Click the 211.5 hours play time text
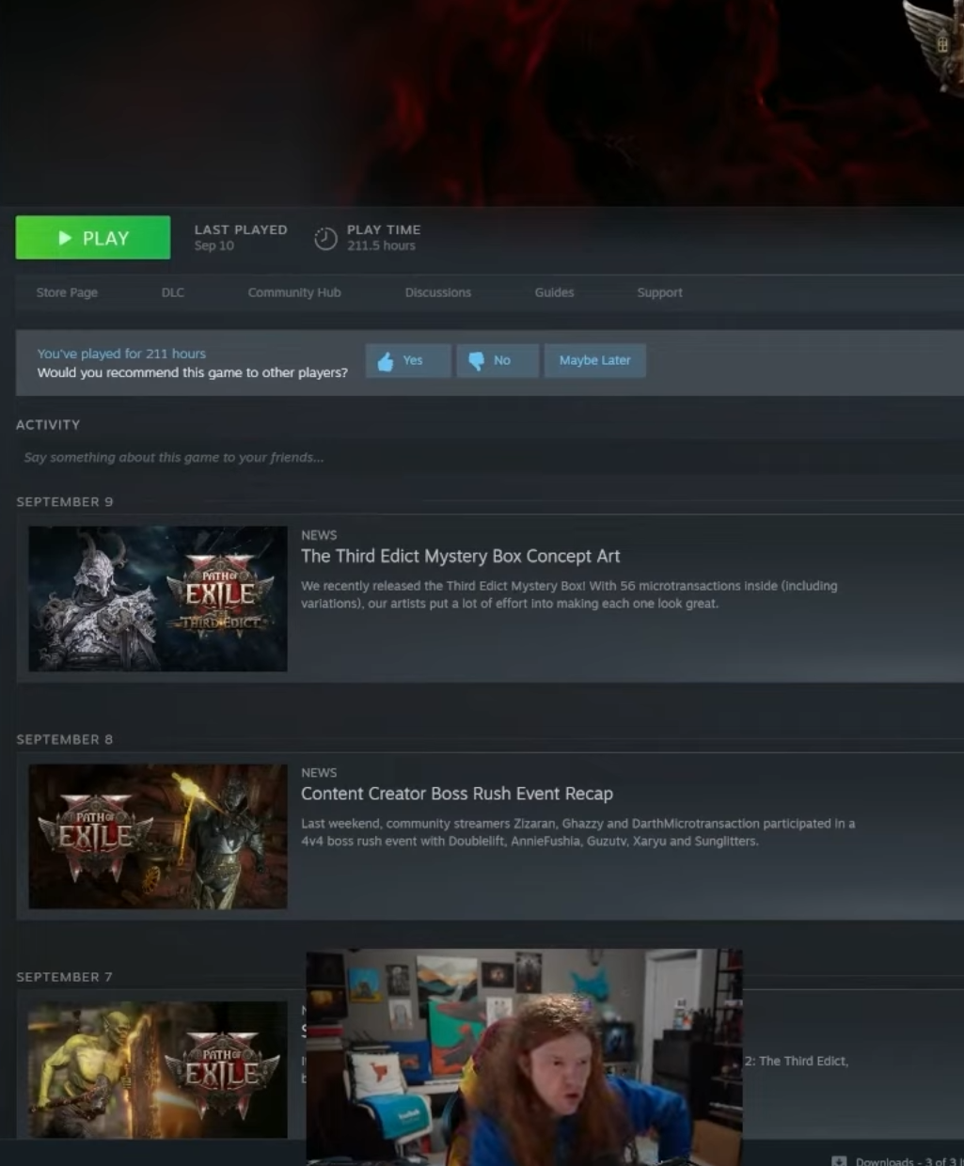This screenshot has width=964, height=1166. pyautogui.click(x=381, y=245)
